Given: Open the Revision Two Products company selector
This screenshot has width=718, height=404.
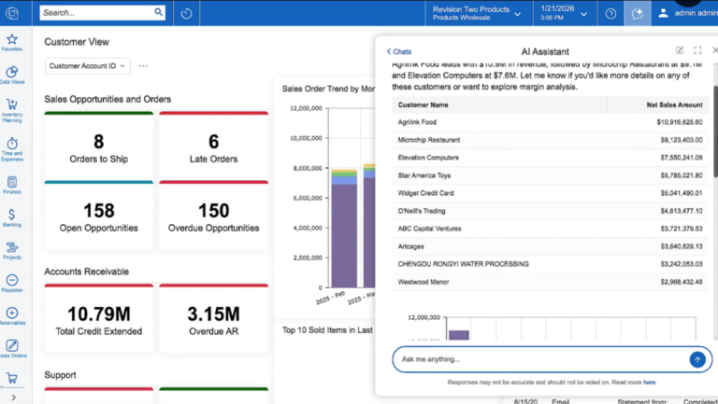Looking at the screenshot, I should (477, 13).
